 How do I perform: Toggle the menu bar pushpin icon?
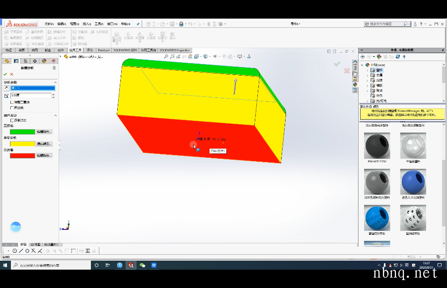pos(138,24)
